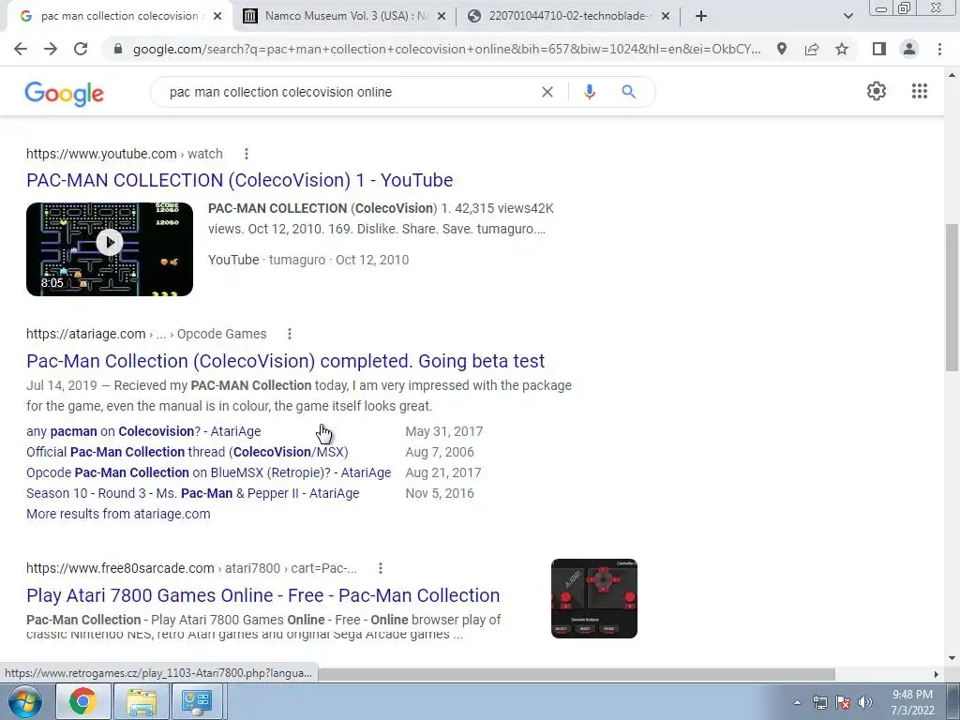
Task: Go forward to the next page
Action: point(51,49)
